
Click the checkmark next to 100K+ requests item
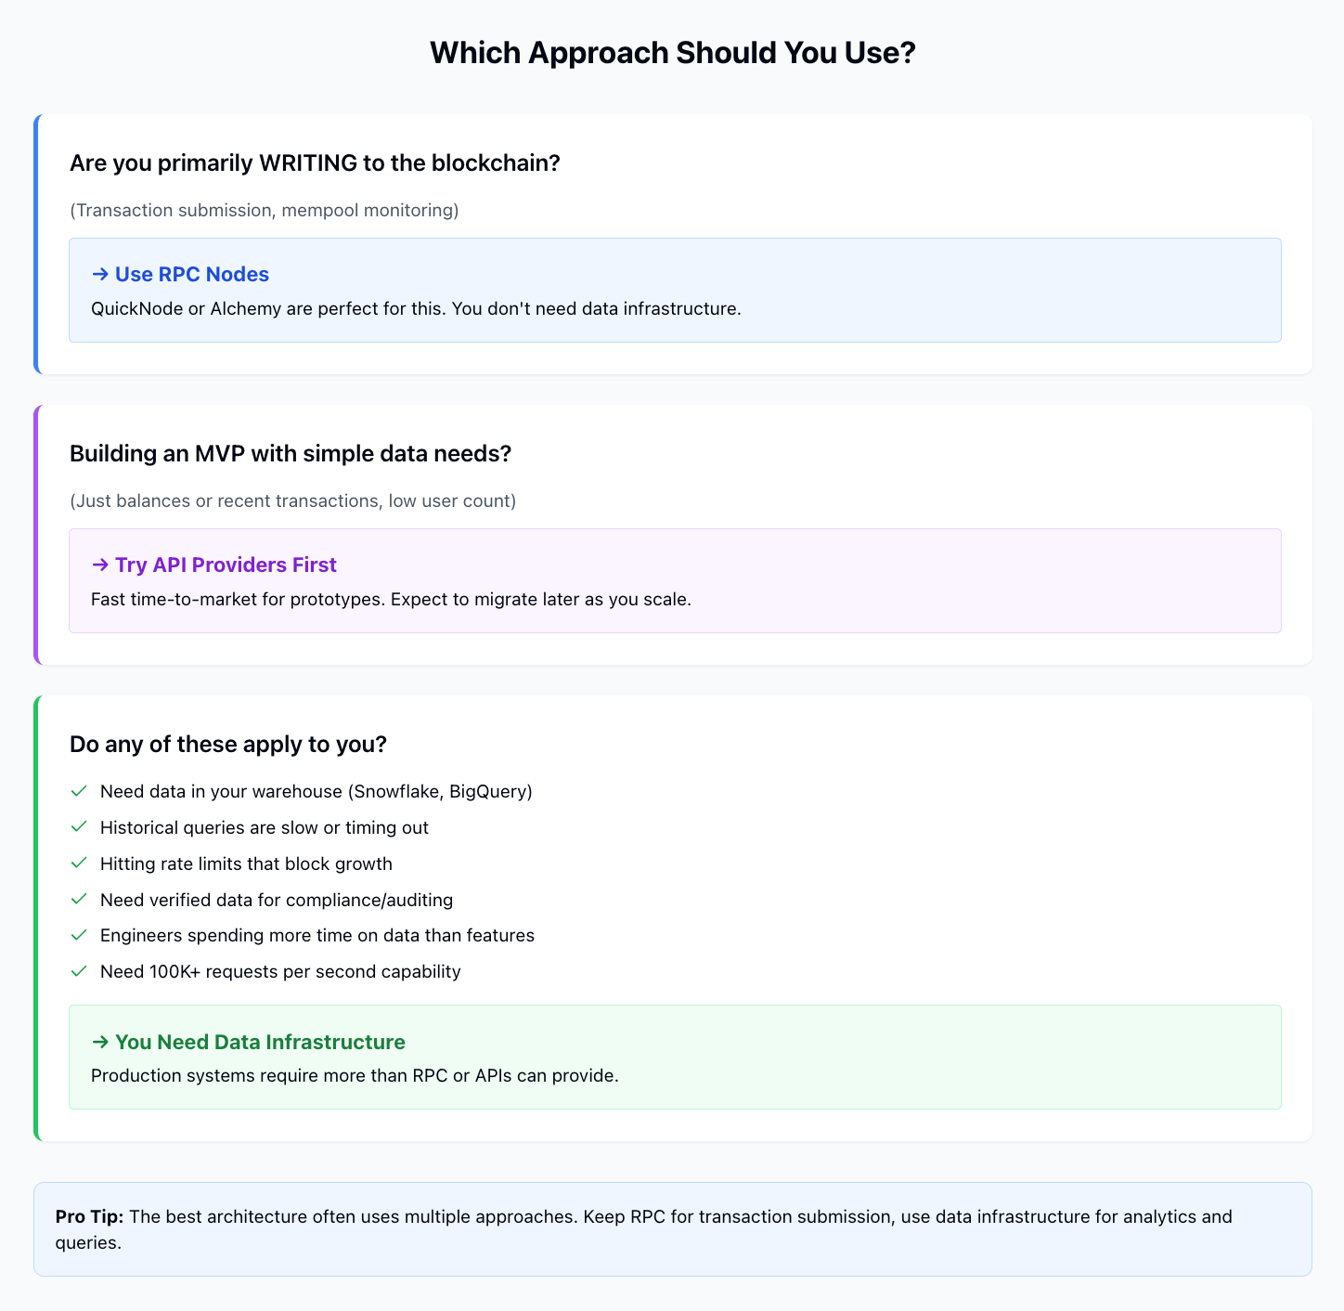79,971
